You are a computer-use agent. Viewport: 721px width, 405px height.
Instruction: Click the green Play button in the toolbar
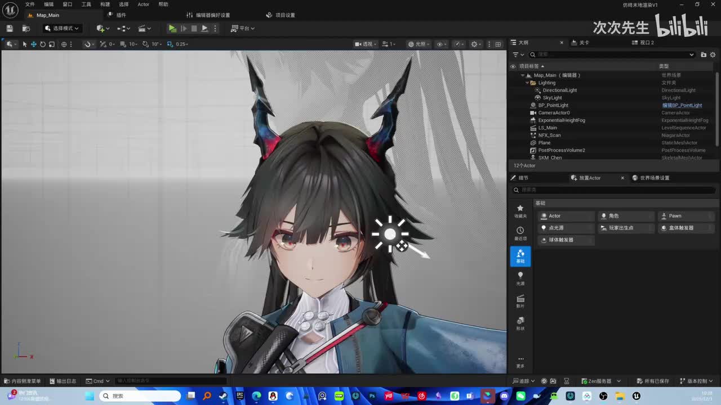pyautogui.click(x=172, y=28)
